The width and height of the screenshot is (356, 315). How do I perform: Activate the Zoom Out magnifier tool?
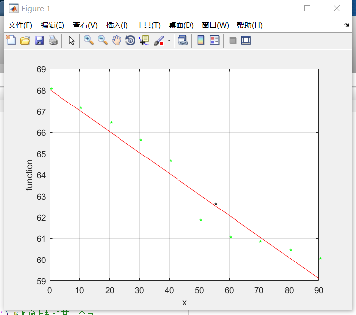click(x=103, y=41)
